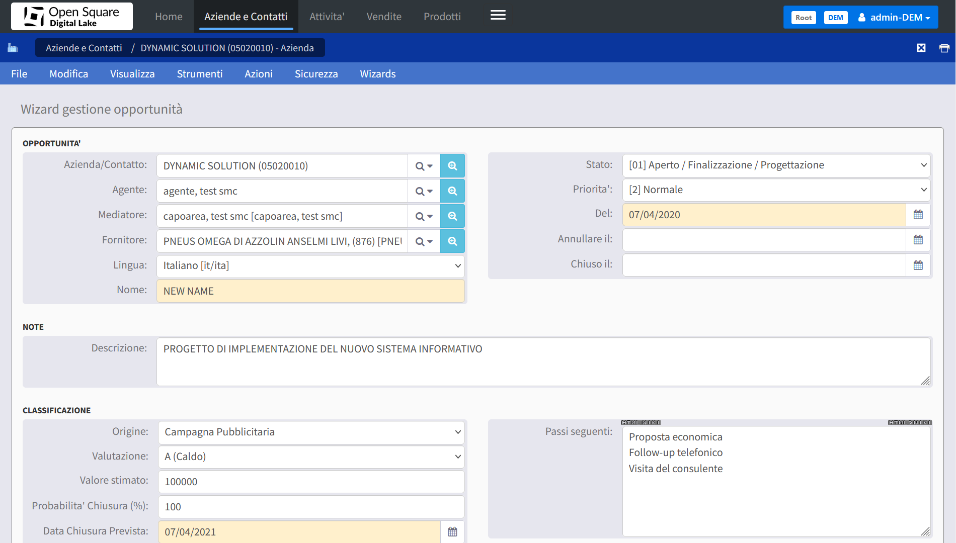The image size is (956, 543).
Task: Click the Nome field with NEW NAME
Action: pos(310,291)
